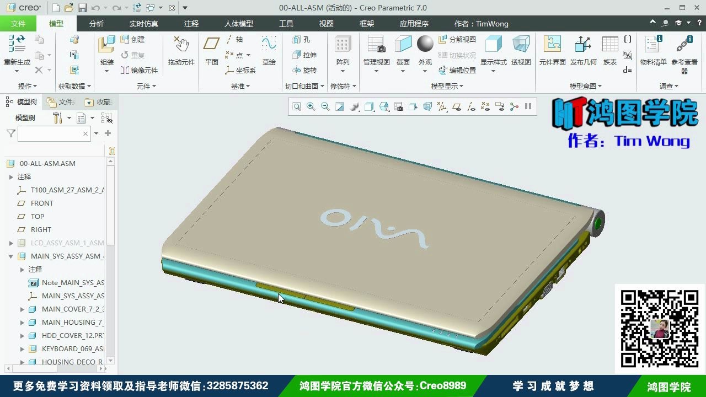Image resolution: width=706 pixels, height=397 pixels.
Task: Create a Coordinate System (坐标系)
Action: (x=240, y=70)
